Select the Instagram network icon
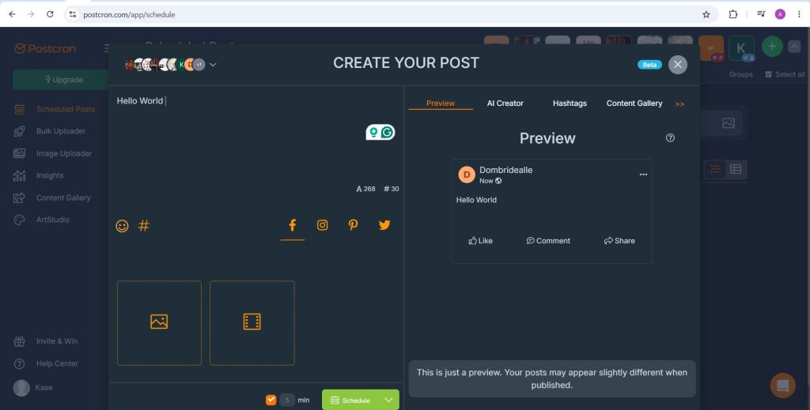 [x=323, y=225]
